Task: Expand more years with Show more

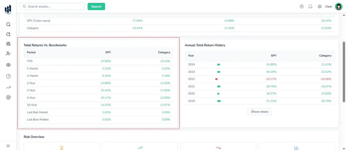Action: click(259, 111)
